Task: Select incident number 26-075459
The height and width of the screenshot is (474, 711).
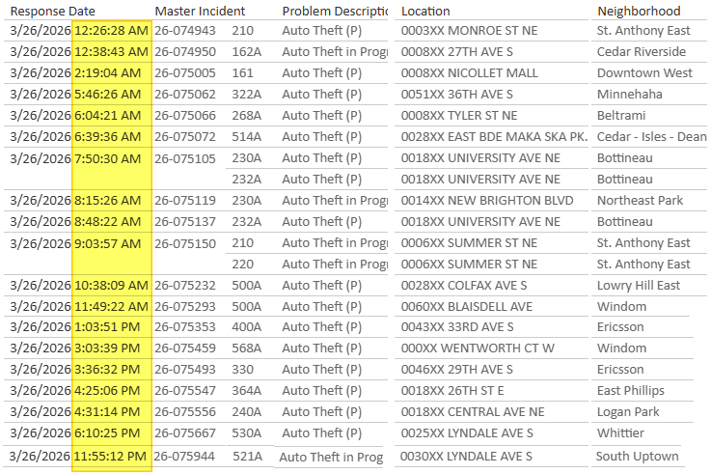Action: click(x=185, y=349)
